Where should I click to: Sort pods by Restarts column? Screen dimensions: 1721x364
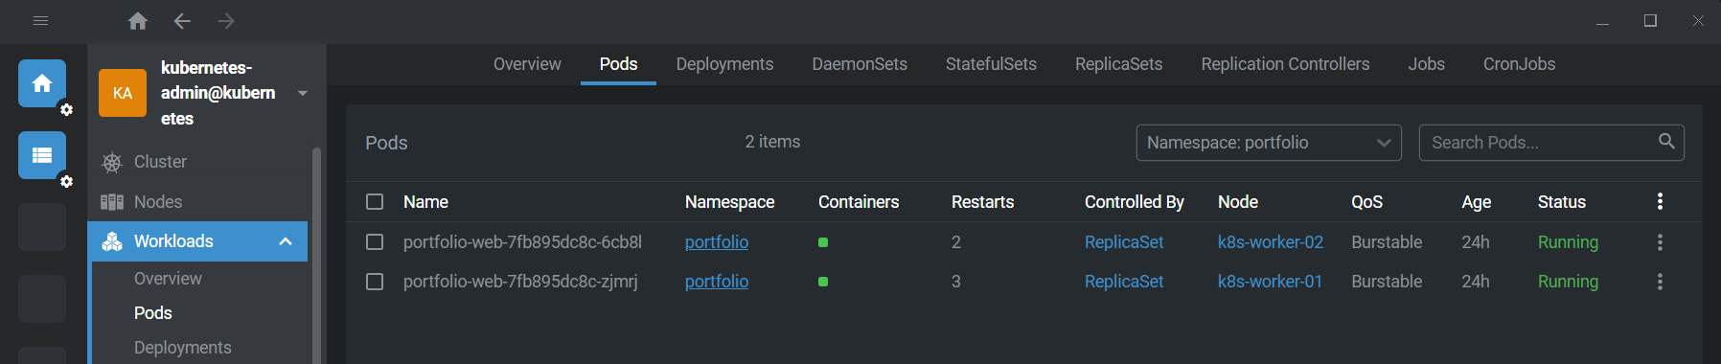(x=982, y=202)
